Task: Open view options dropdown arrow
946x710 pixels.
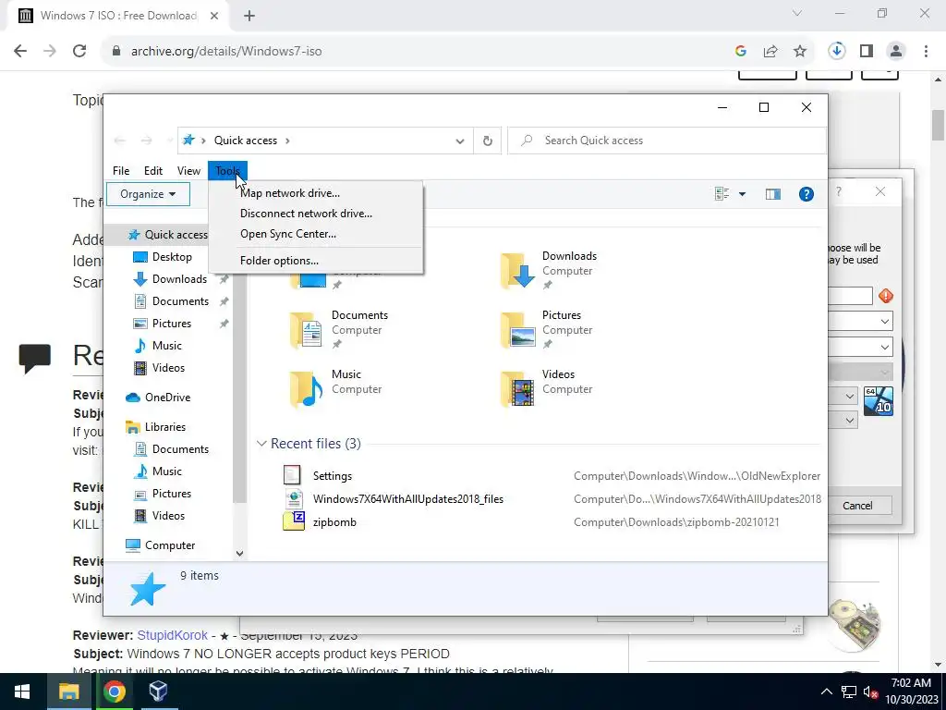Action: [x=742, y=194]
